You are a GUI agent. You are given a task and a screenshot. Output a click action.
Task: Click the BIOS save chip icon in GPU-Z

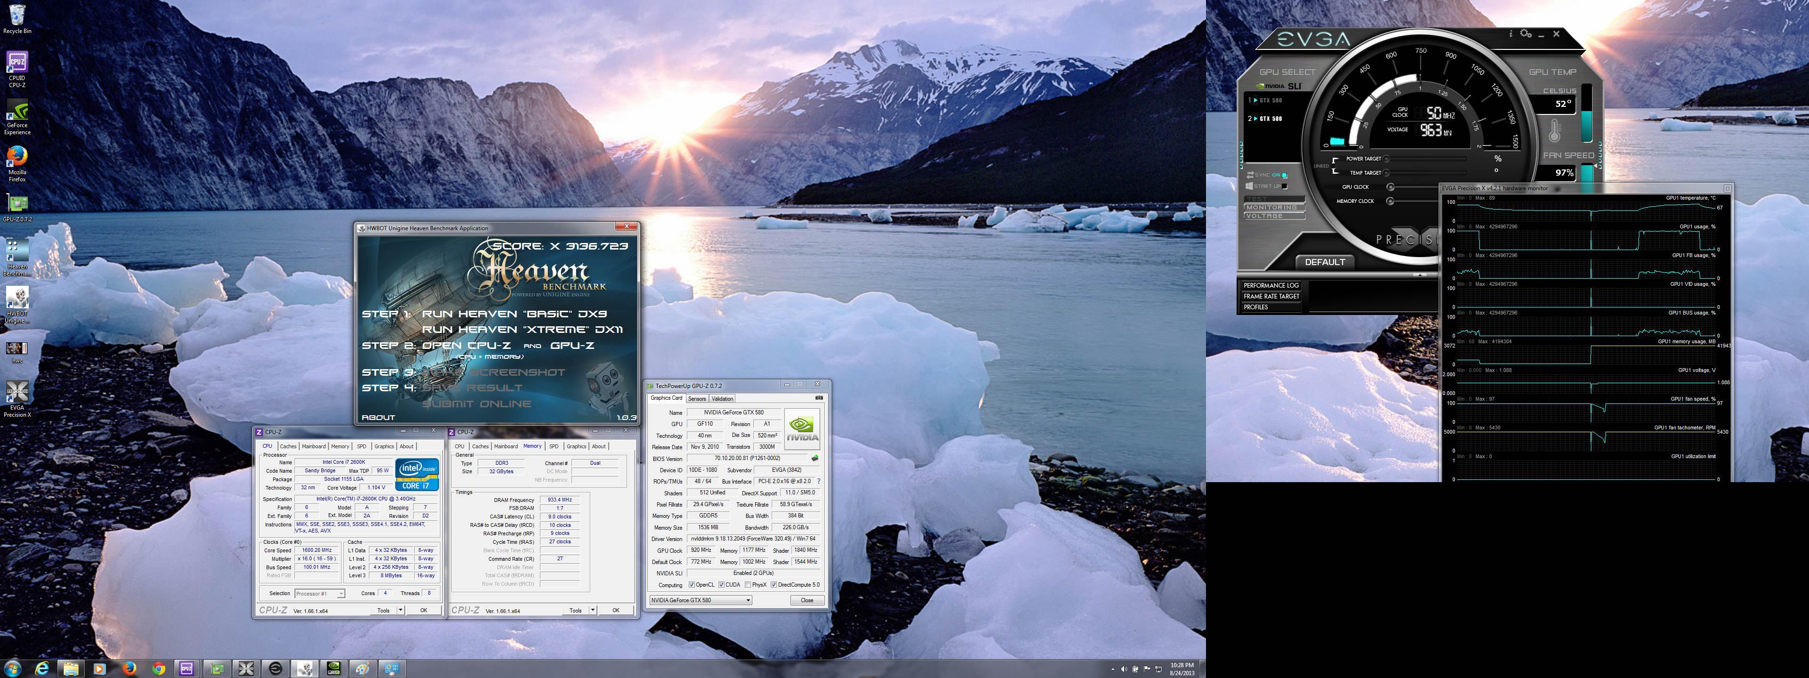815,458
